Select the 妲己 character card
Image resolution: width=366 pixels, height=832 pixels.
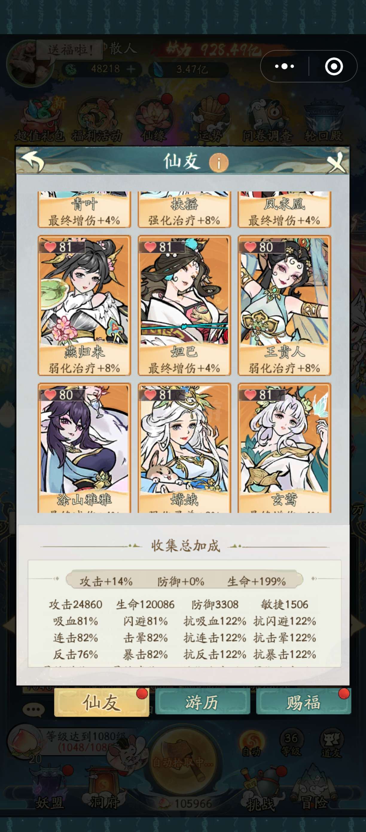tap(184, 305)
